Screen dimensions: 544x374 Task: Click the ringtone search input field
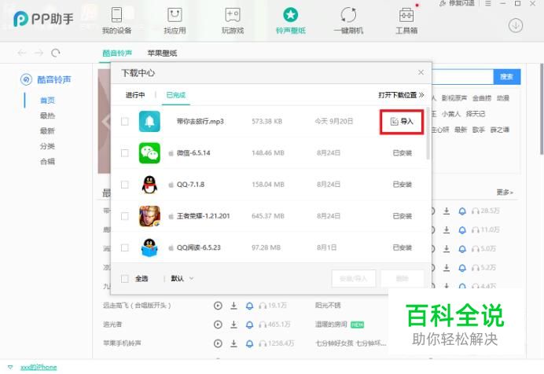tap(462, 76)
